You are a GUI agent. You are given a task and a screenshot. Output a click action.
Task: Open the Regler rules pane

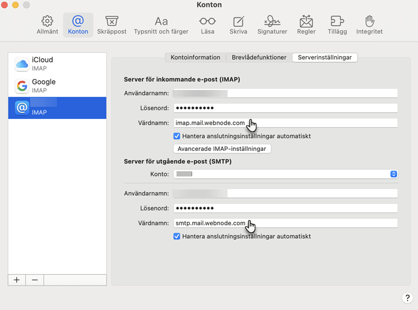(x=307, y=25)
